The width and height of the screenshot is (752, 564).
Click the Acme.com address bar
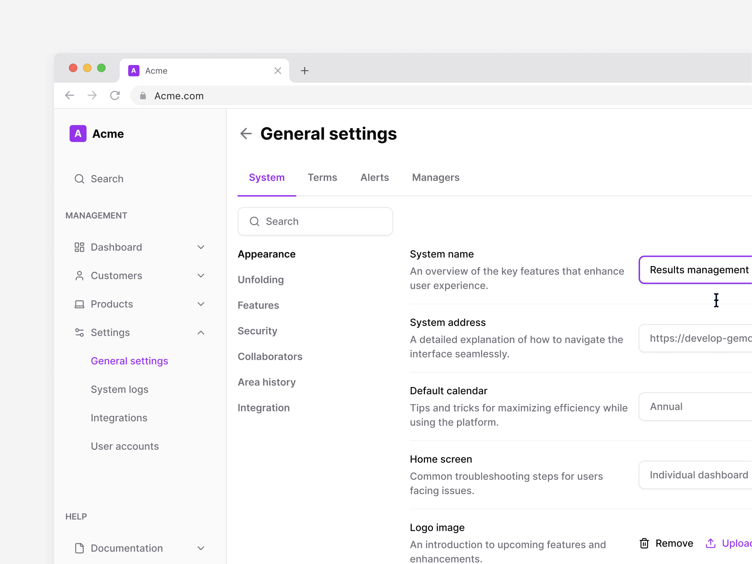(x=441, y=96)
